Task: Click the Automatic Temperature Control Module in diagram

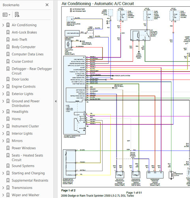Action: tap(75, 95)
